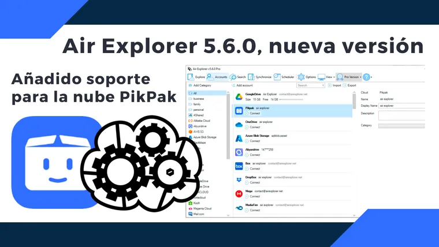Connect the OneDrive account
This screenshot has width=439, height=247.
coord(253,127)
